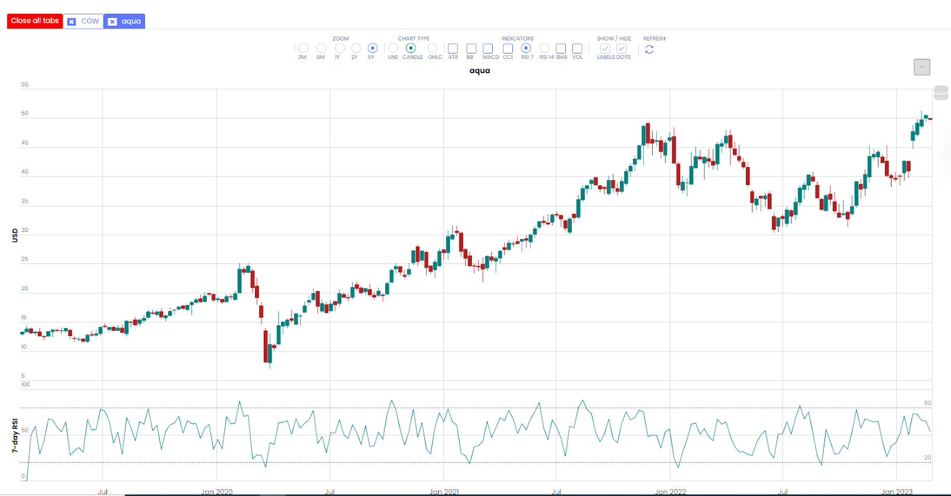Click the gray chart scroll handle
The width and height of the screenshot is (951, 496).
(941, 92)
